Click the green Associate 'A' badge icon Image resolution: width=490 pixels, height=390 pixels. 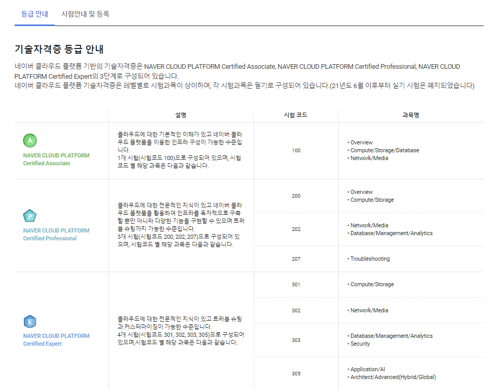[x=30, y=141]
